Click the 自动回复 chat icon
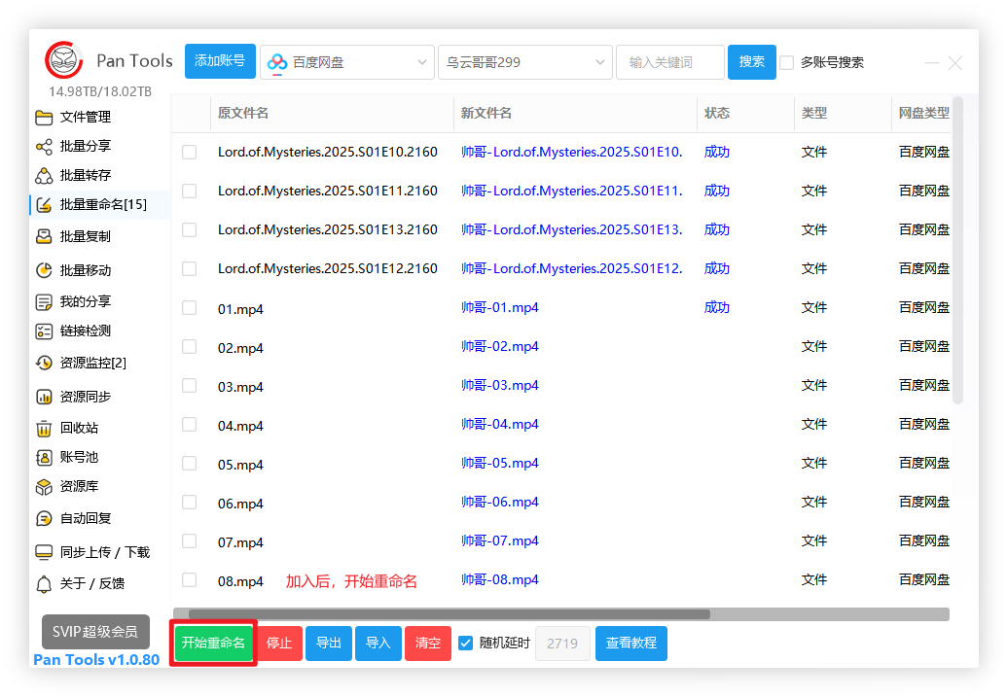The width and height of the screenshot is (1008, 697). tap(44, 519)
